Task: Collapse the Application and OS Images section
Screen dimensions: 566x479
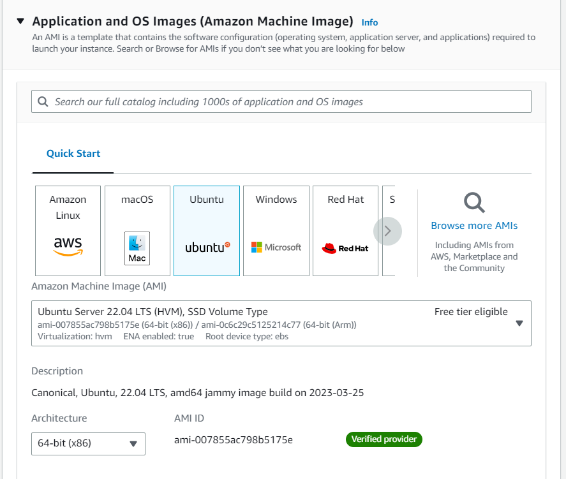Action: (x=20, y=21)
